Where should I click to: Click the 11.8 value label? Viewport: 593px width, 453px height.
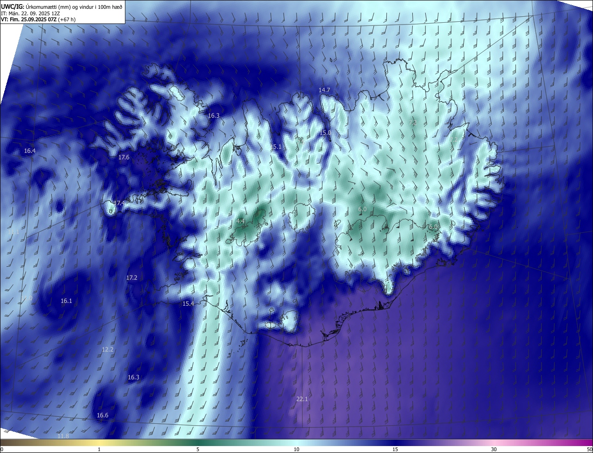(63, 436)
